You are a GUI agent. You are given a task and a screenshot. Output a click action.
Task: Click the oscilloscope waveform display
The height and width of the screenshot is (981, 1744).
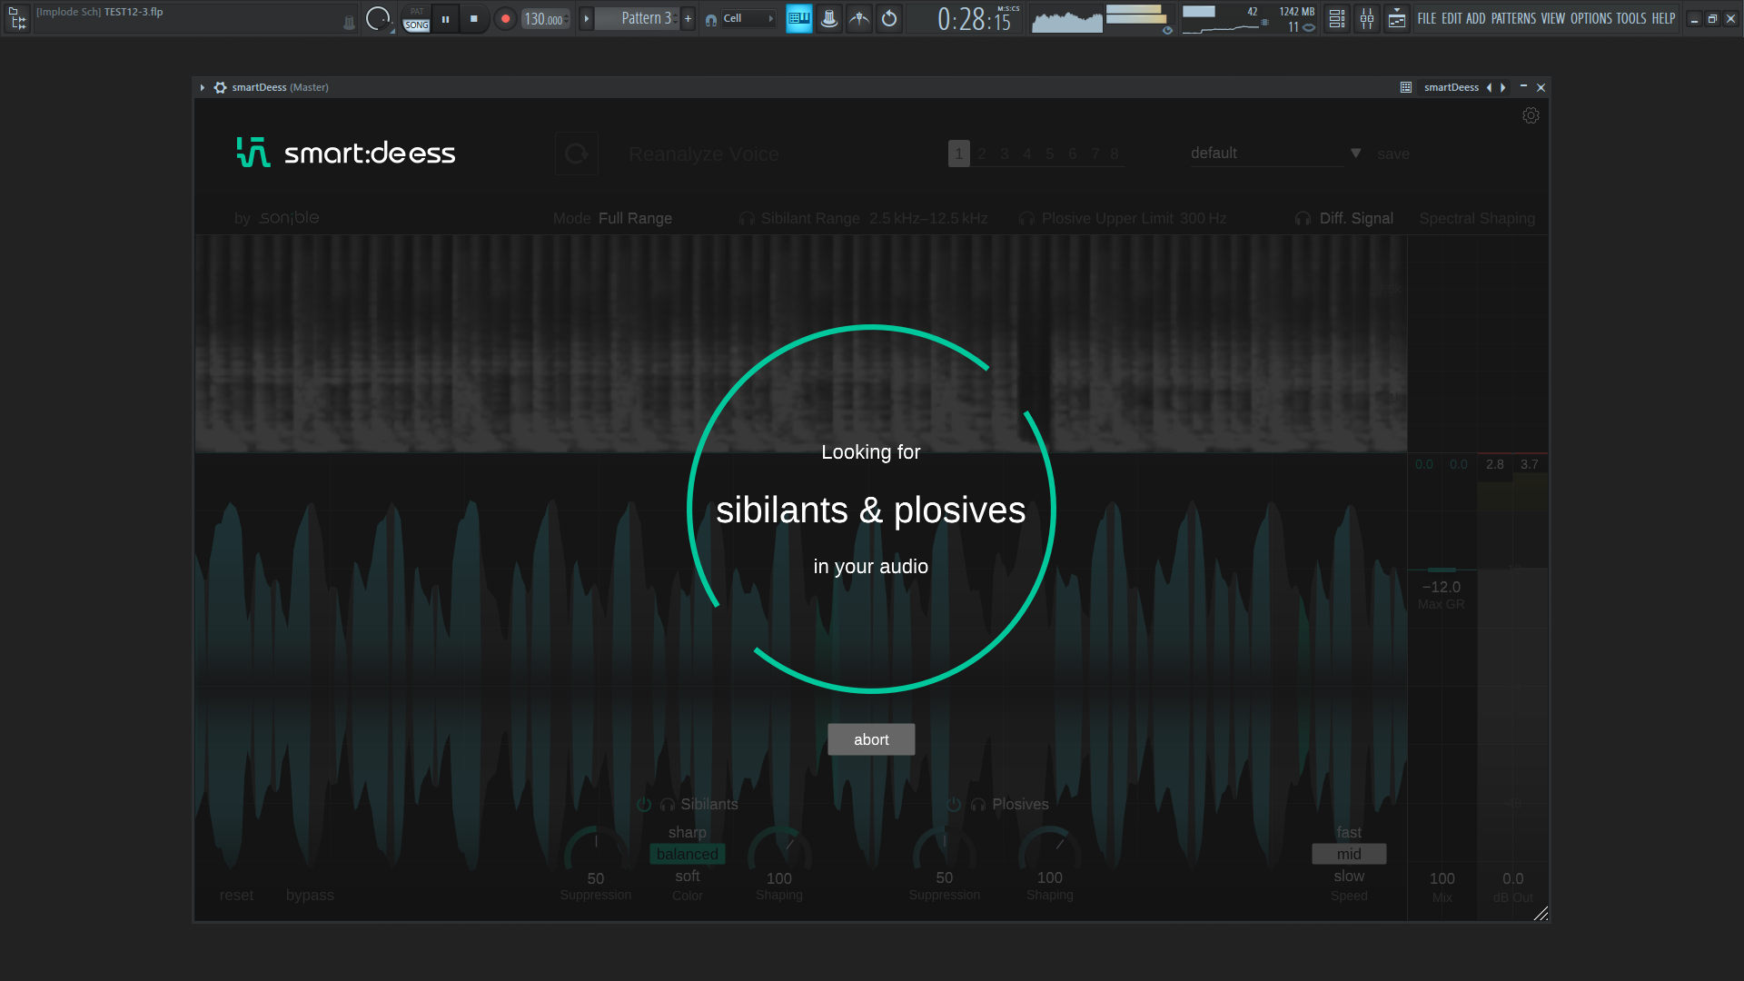(x=1066, y=19)
